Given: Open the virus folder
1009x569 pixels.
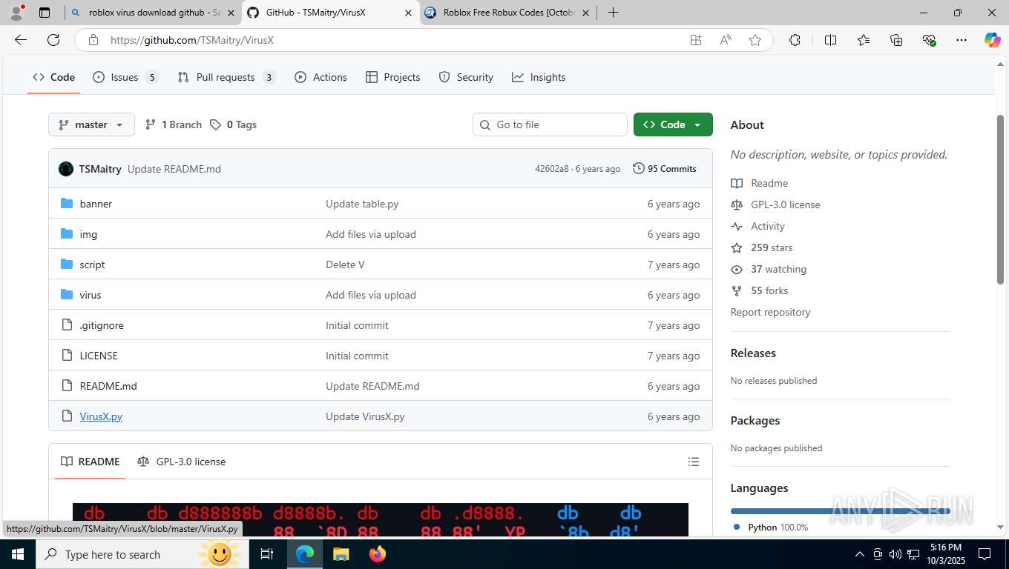Looking at the screenshot, I should click(91, 295).
